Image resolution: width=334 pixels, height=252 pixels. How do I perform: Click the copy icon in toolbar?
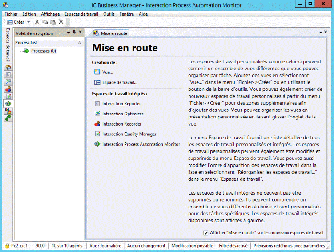(45, 22)
